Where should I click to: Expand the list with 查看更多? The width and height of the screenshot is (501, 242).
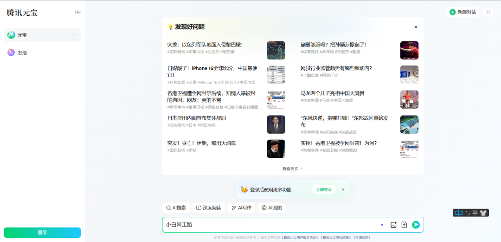292,169
